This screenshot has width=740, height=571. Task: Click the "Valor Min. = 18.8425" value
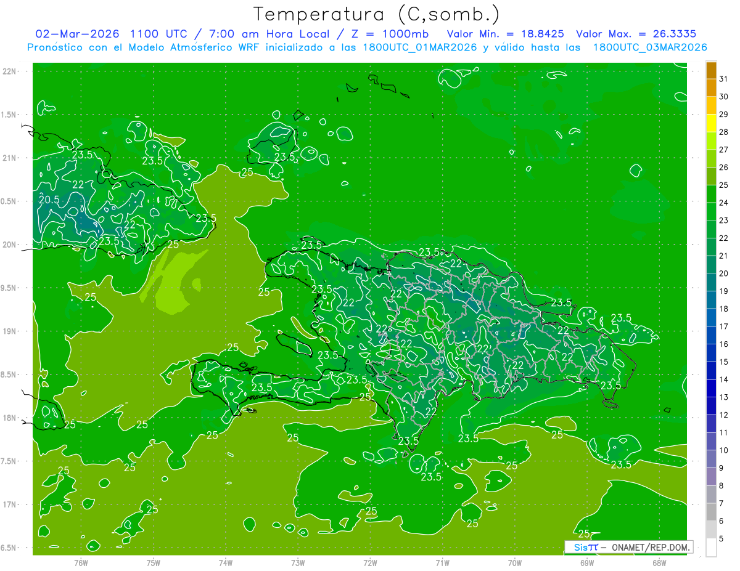pos(505,34)
